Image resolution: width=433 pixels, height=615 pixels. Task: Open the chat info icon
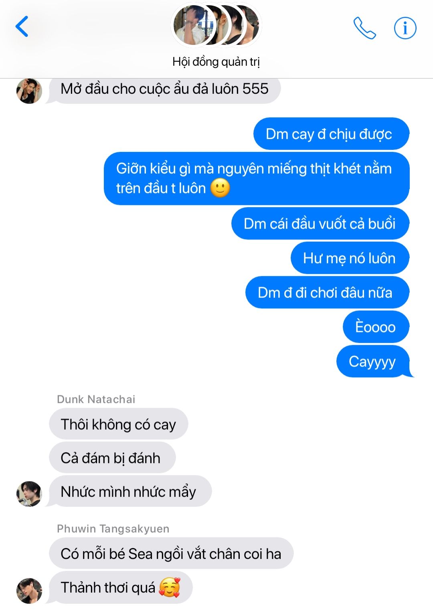(x=405, y=28)
